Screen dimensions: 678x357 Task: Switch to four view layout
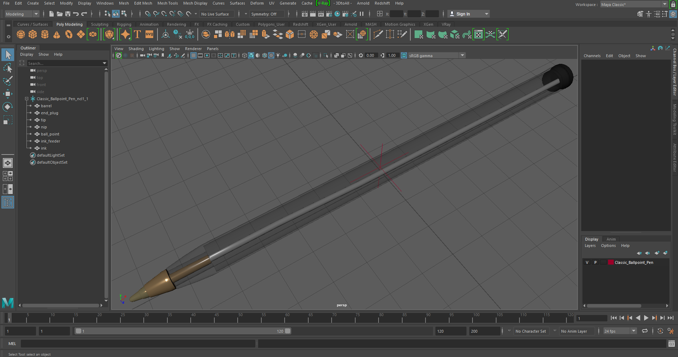pos(8,176)
